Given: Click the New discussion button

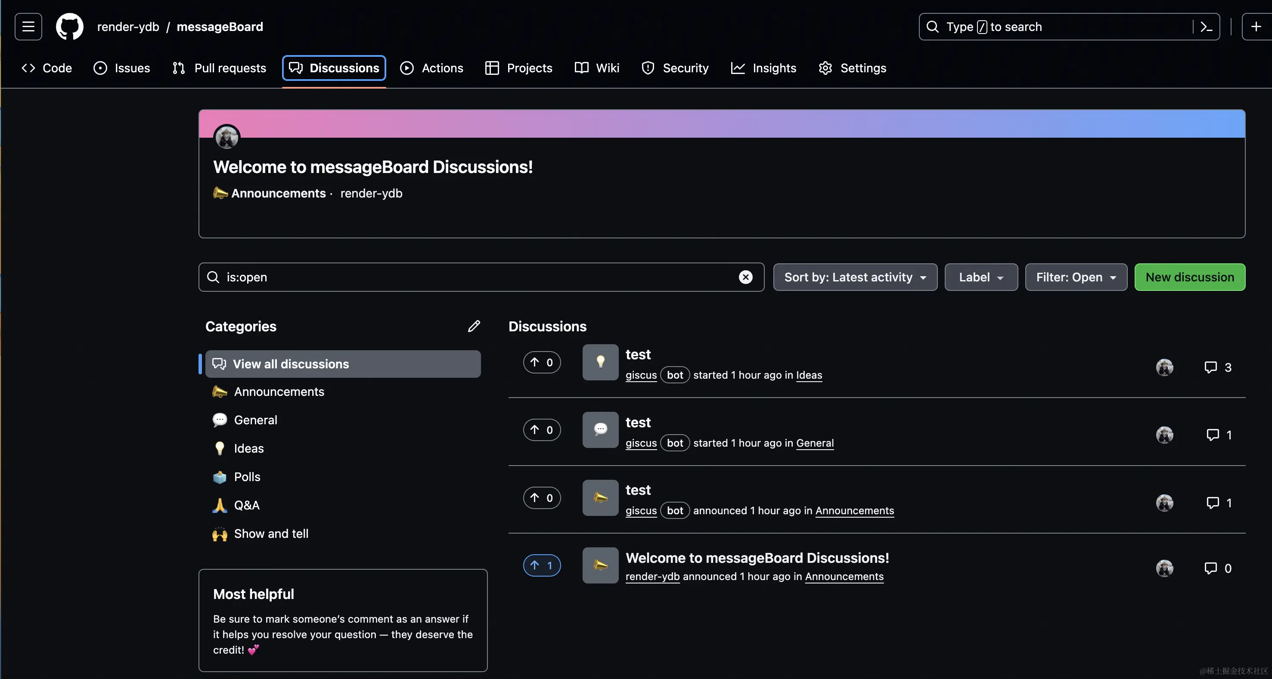Looking at the screenshot, I should point(1189,278).
